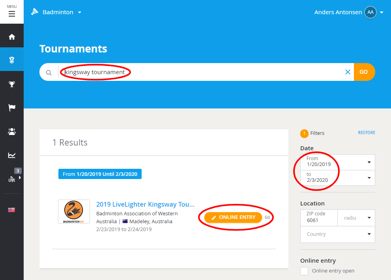Clear search text with X icon
This screenshot has width=391, height=280.
[348, 72]
